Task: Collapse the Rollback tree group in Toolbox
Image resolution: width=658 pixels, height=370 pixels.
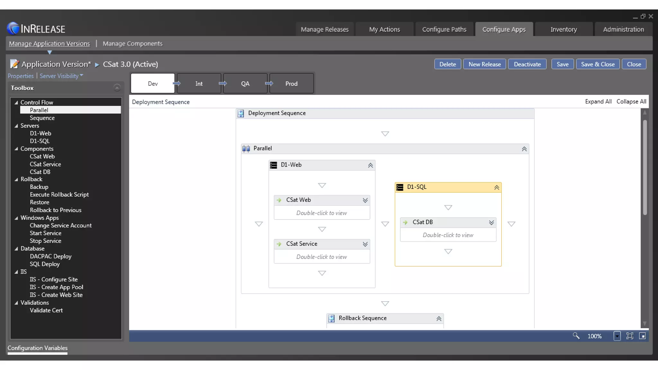Action: click(x=16, y=179)
